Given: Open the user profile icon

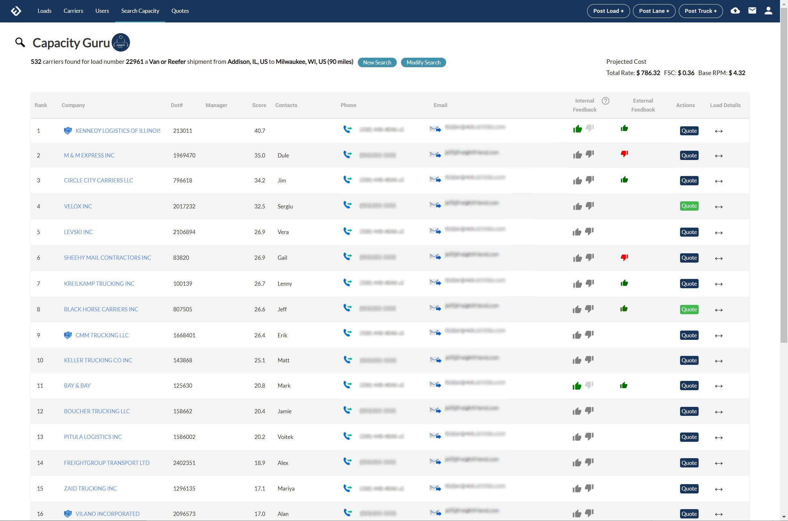Looking at the screenshot, I should click(768, 11).
